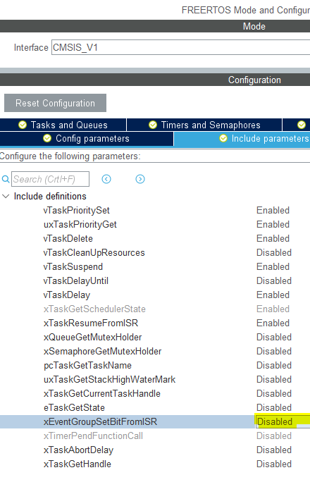Click greyed Enabled value of xTaskGetSchedulerState
This screenshot has height=494, width=310.
(273, 309)
